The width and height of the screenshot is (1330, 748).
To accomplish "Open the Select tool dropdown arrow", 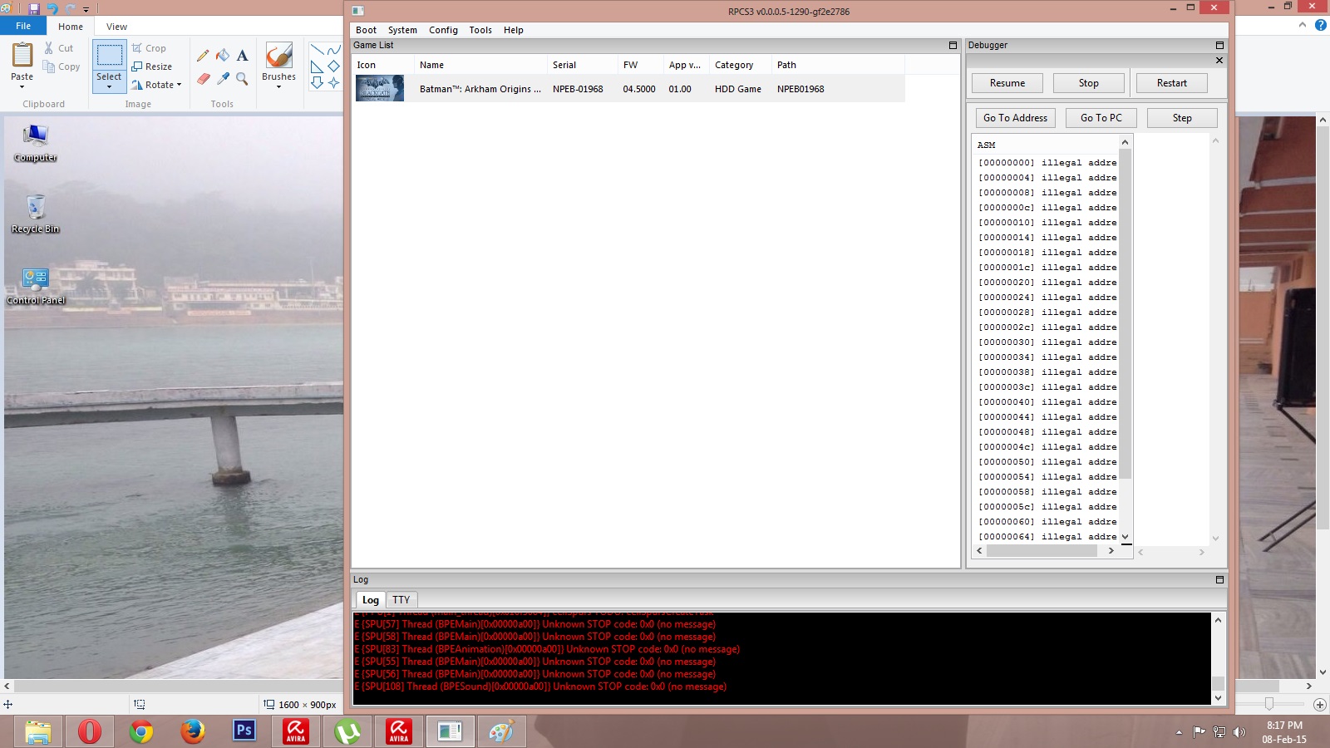I will point(109,86).
